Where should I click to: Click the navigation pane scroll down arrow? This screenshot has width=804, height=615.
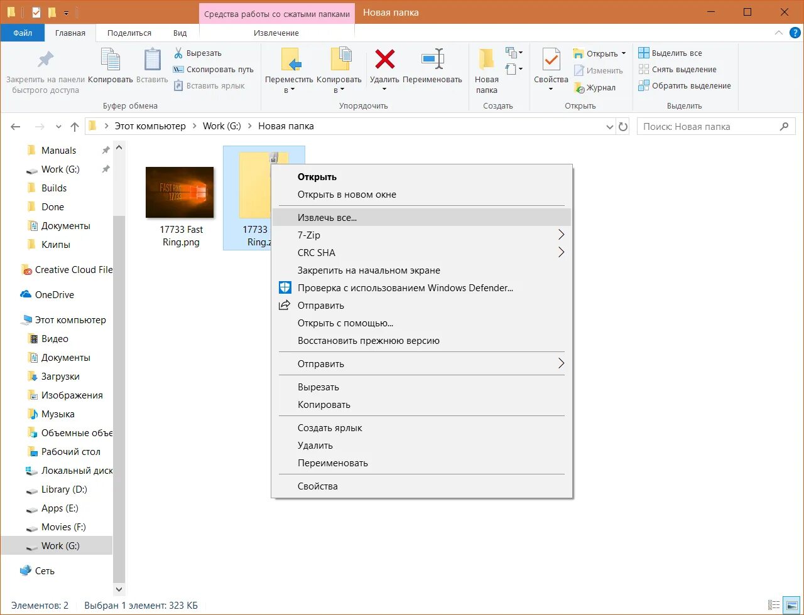(x=119, y=589)
